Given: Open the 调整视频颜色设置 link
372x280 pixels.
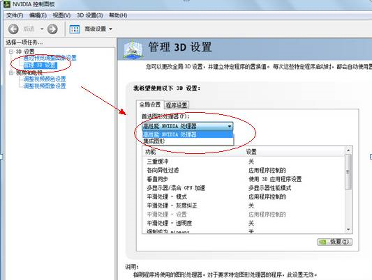Looking at the screenshot, I should (x=45, y=79).
